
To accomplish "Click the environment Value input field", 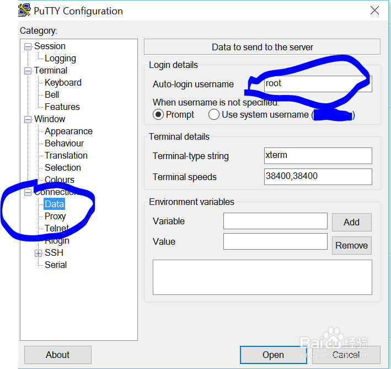I will point(275,241).
